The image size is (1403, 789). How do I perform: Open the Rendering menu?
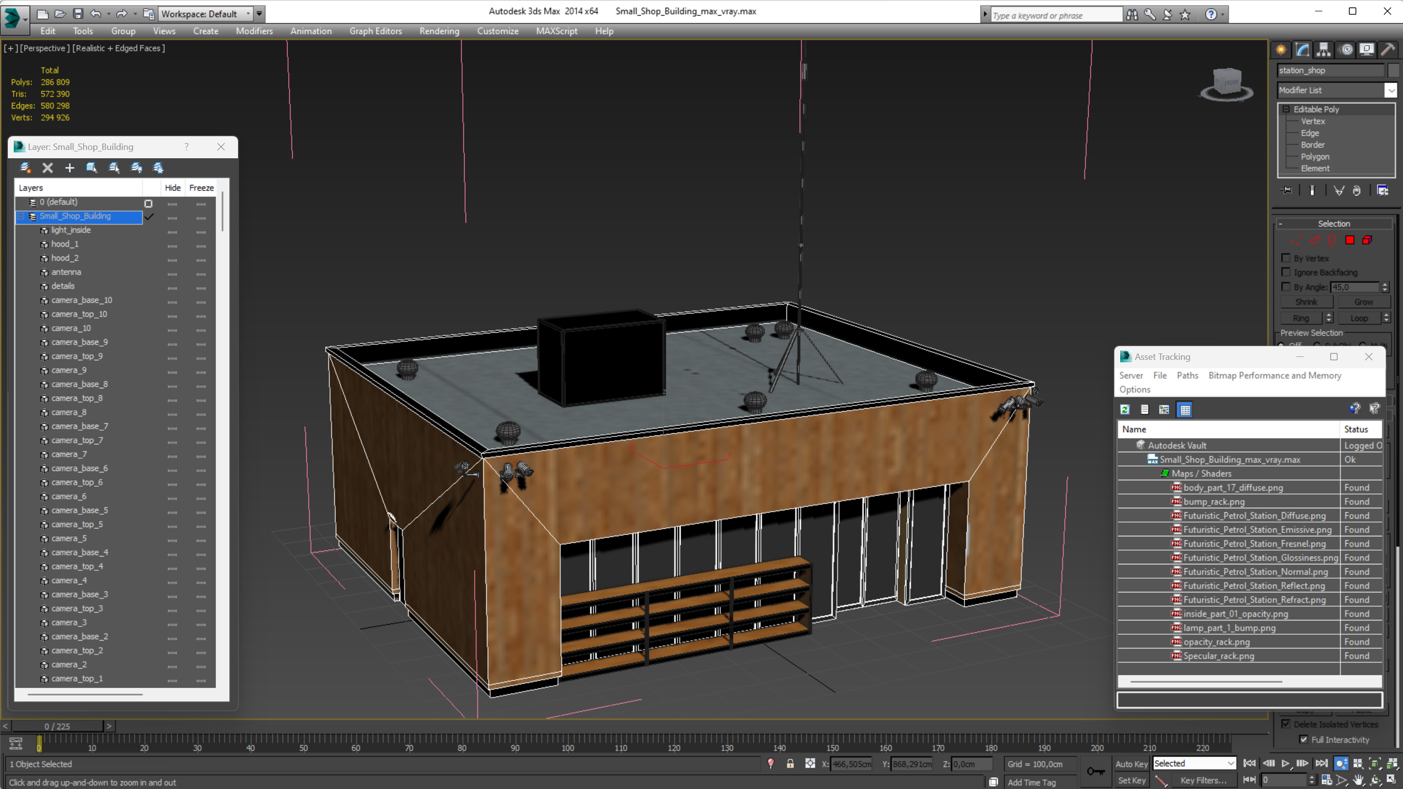439,31
